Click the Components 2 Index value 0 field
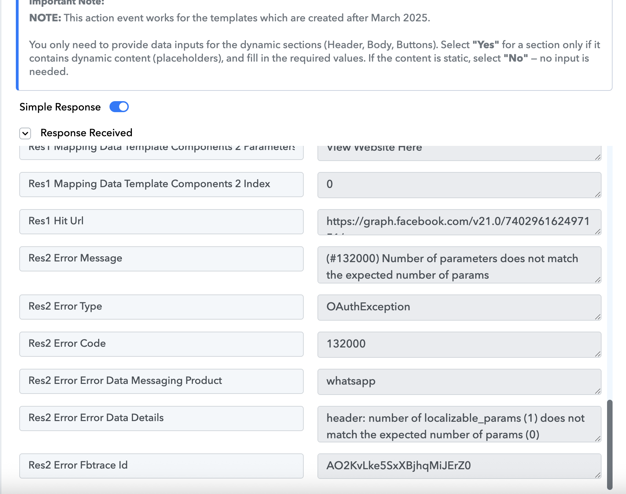This screenshot has width=626, height=494. click(x=459, y=185)
